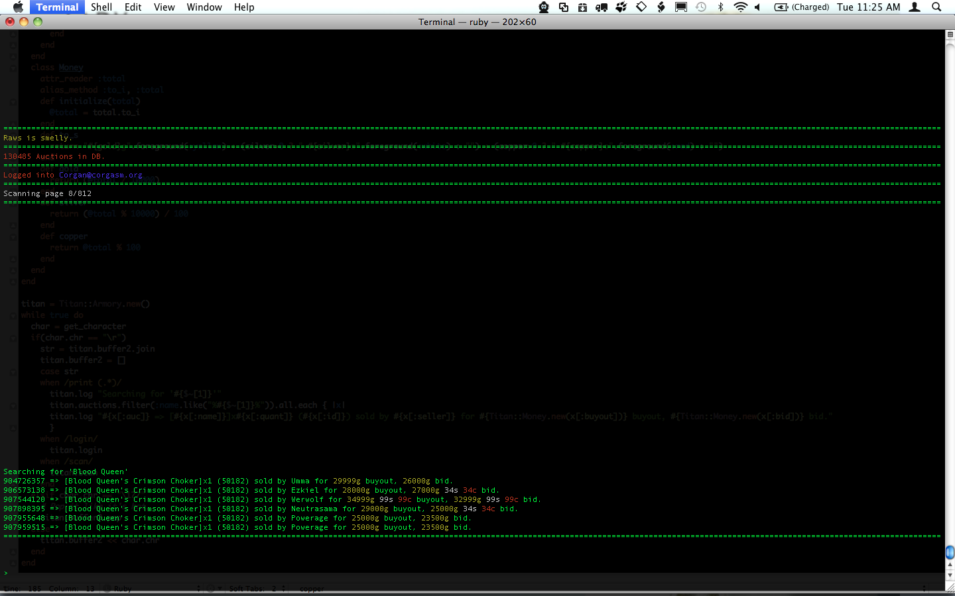Click the delivery truck menu bar icon

[602, 7]
